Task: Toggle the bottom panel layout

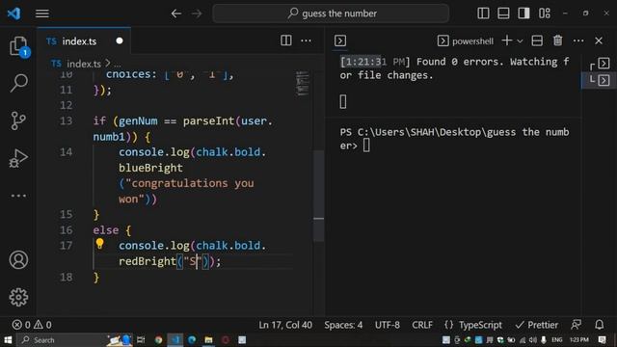Action: tap(503, 13)
